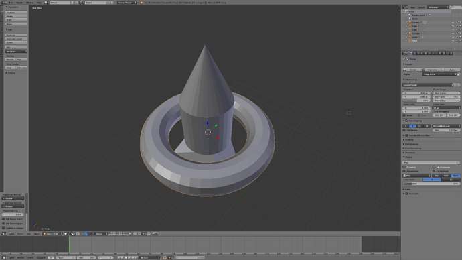Open the Display Image Editor dropdown
This screenshot has width=462, height=260.
point(440,74)
